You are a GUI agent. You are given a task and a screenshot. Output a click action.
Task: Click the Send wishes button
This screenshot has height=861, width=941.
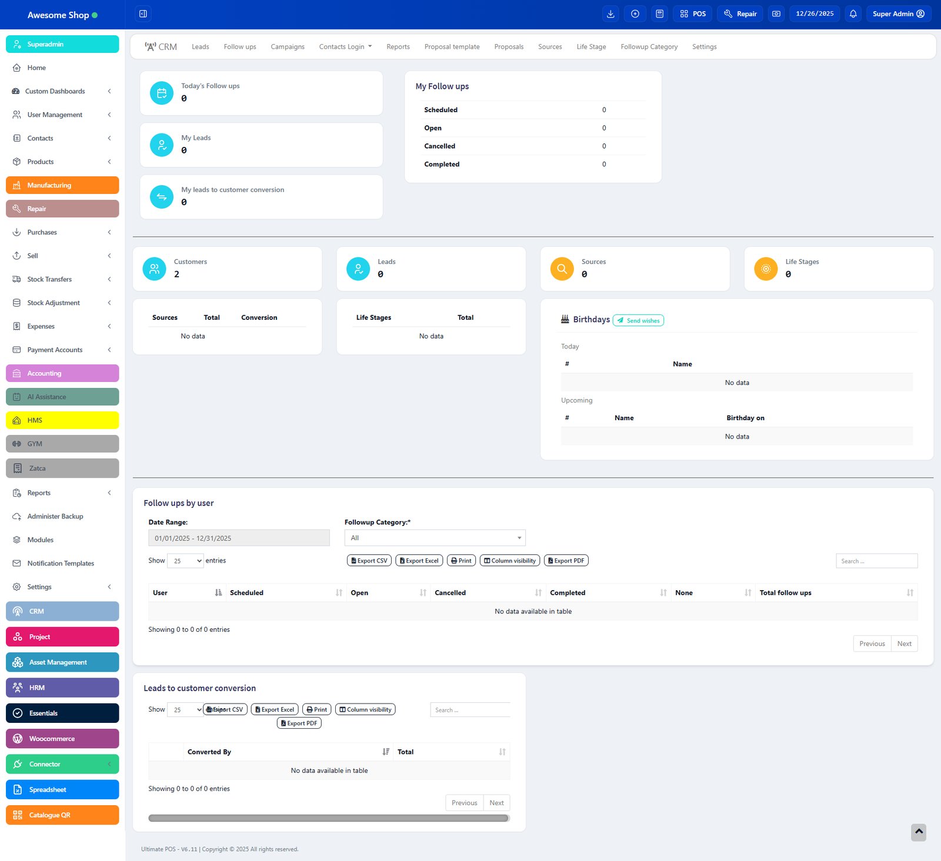click(638, 320)
